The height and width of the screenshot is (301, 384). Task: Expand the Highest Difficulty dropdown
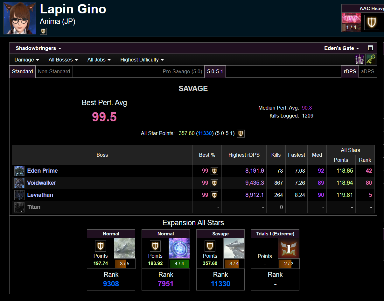click(142, 60)
